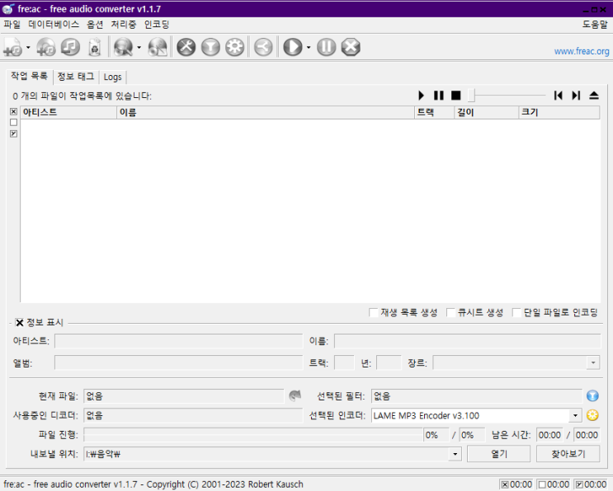
Task: Open the 처리중 menu
Action: [x=124, y=25]
